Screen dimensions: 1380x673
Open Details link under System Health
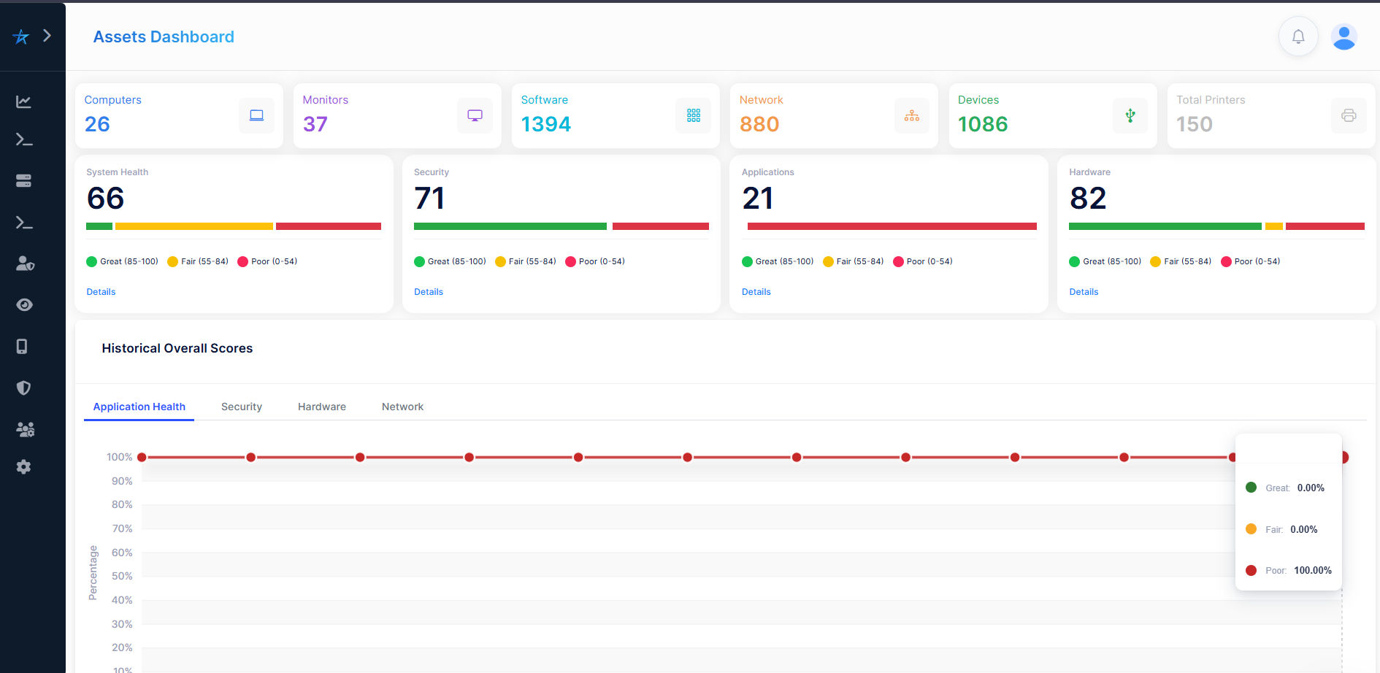click(x=101, y=292)
